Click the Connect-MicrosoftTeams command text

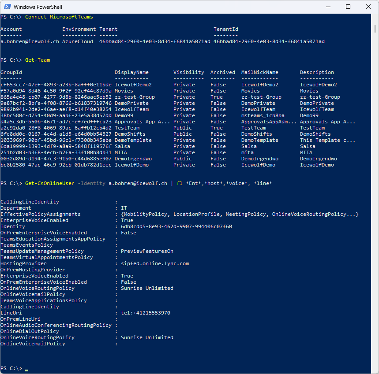[59, 17]
